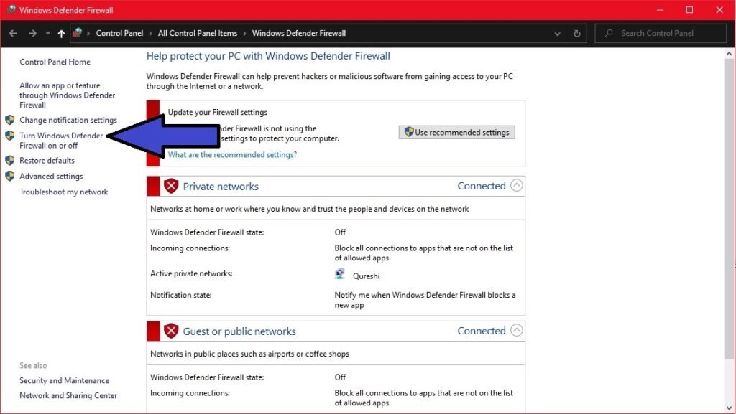Collapse the Guest or public networks section

pyautogui.click(x=516, y=331)
